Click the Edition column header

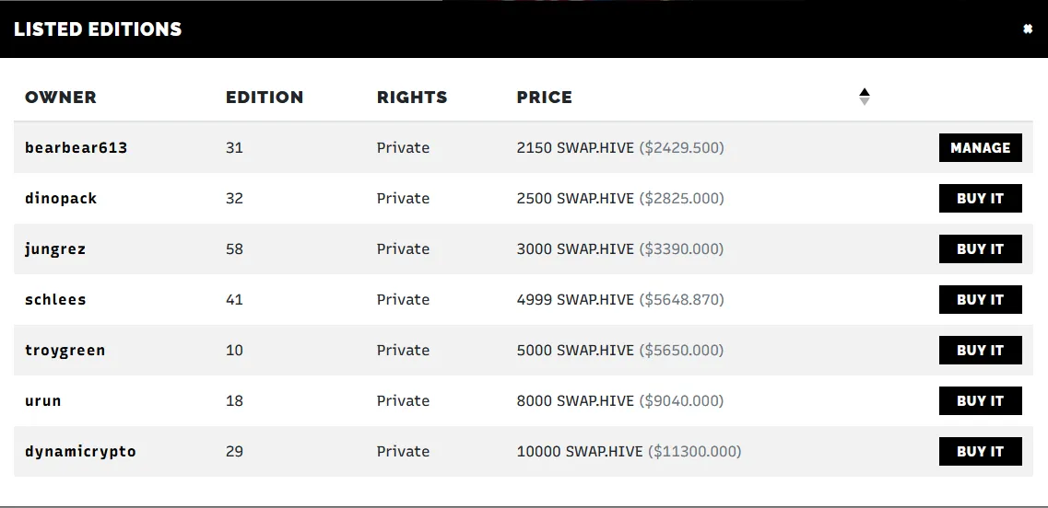(264, 97)
